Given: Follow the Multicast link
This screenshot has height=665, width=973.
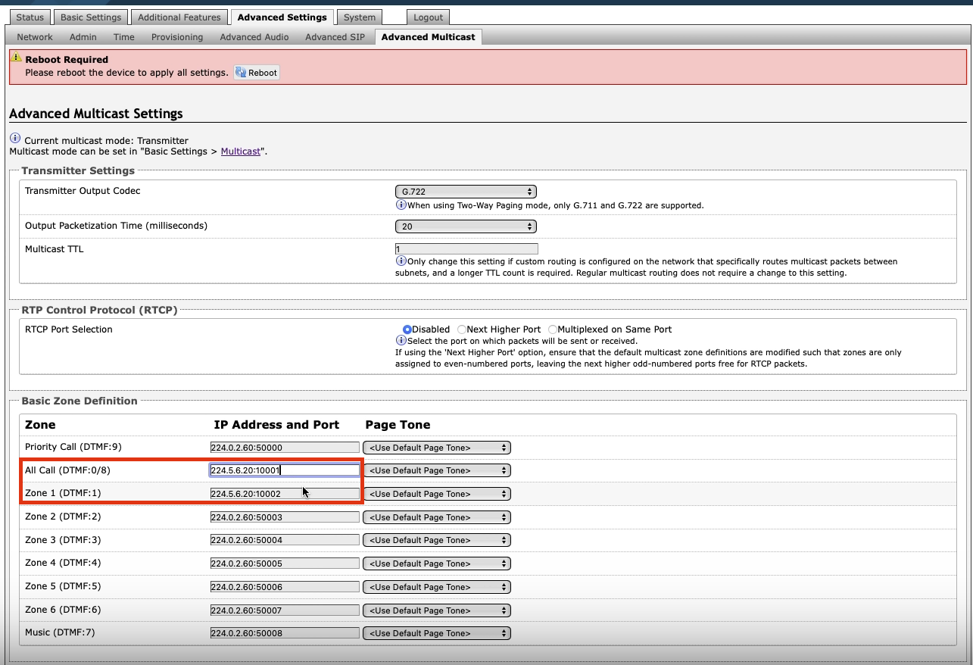Looking at the screenshot, I should (240, 151).
